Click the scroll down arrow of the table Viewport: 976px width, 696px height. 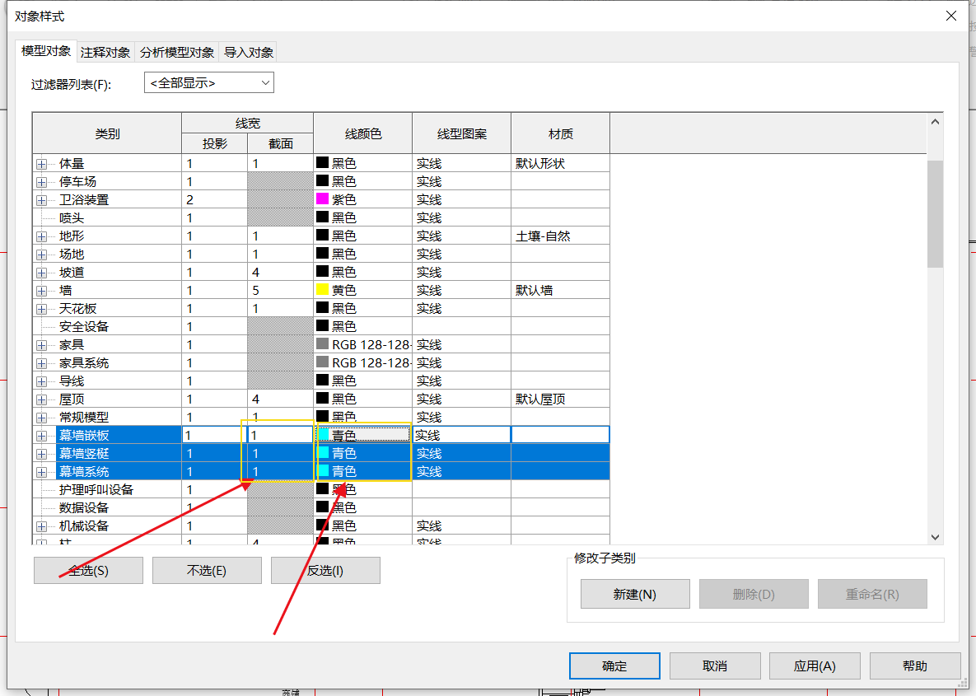click(x=935, y=537)
